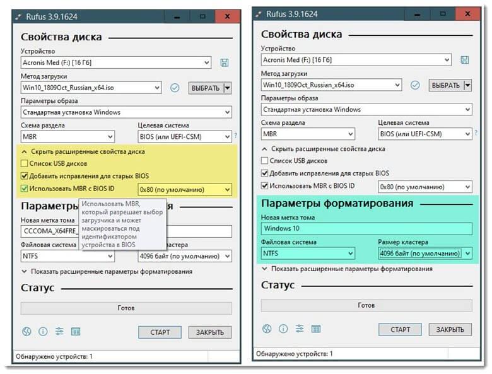Click the save disk image icon in right window
This screenshot has height=374, width=492.
[x=464, y=61]
